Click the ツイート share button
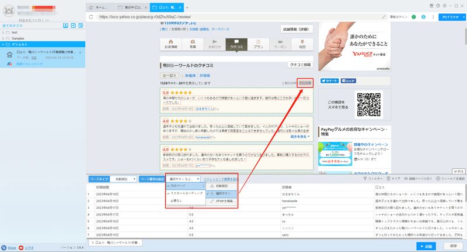 coord(329,81)
